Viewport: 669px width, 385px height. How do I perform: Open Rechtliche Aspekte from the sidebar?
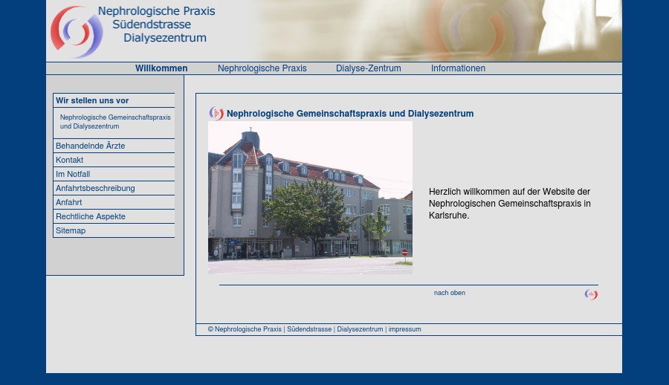pos(91,216)
